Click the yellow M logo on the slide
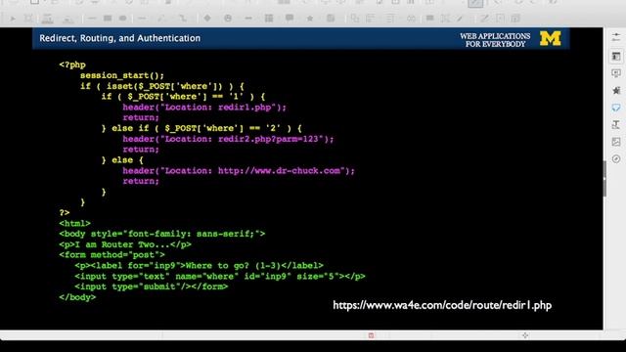626x352 pixels. click(550, 39)
